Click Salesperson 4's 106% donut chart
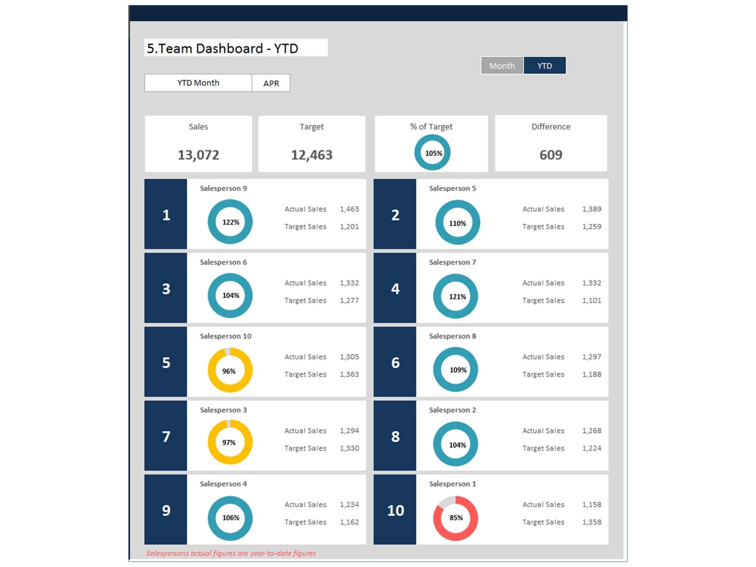This screenshot has height=567, width=756. coord(230,518)
